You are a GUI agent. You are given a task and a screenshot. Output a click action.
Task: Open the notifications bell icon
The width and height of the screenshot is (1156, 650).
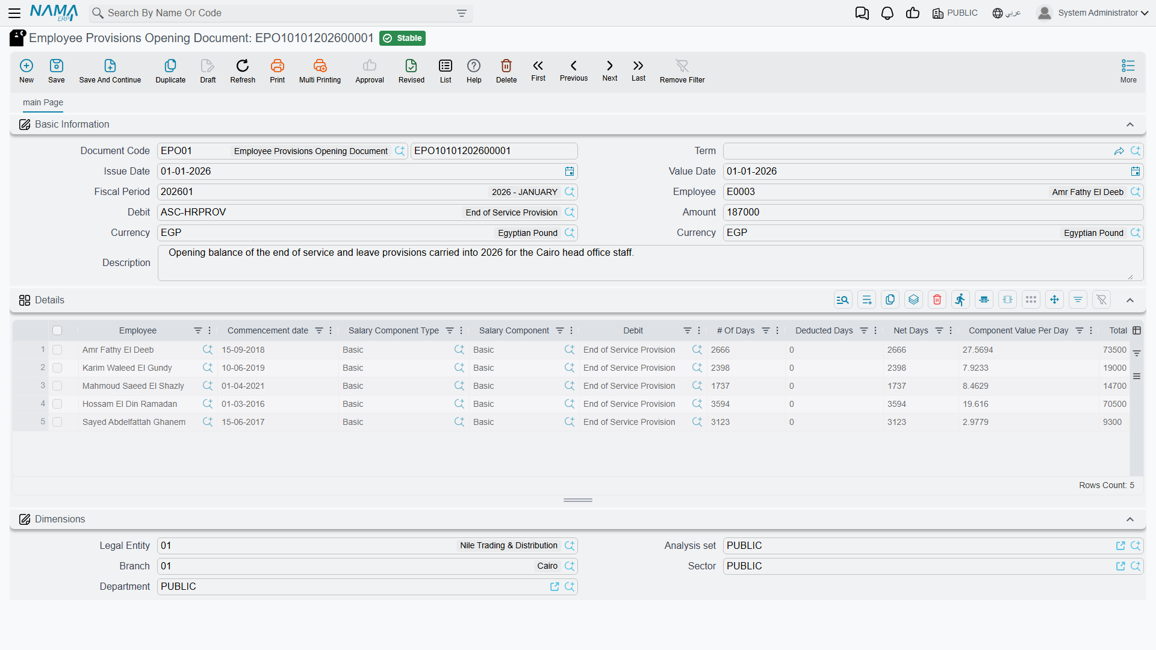[x=887, y=13]
